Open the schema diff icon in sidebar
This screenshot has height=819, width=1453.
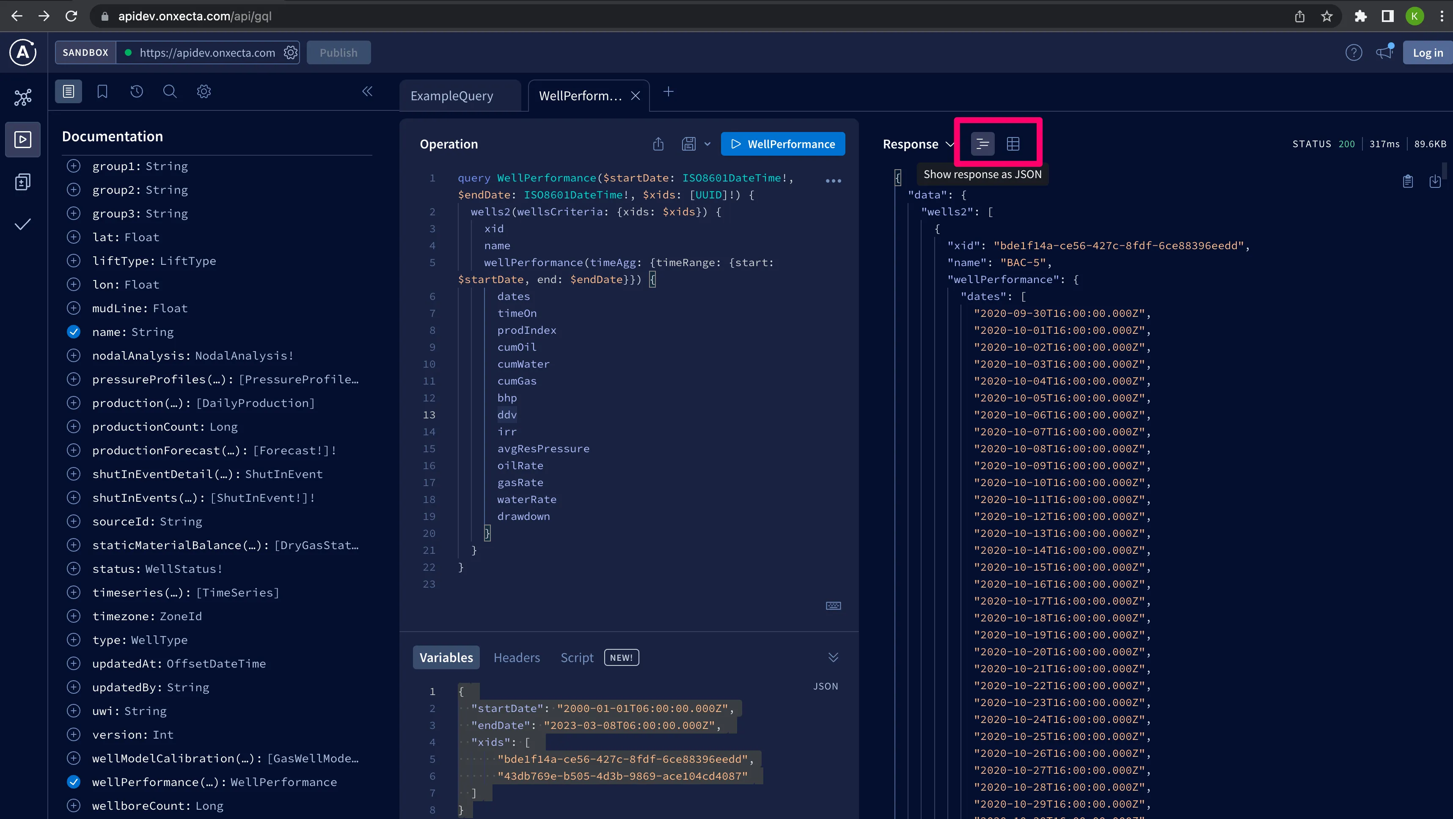22,181
